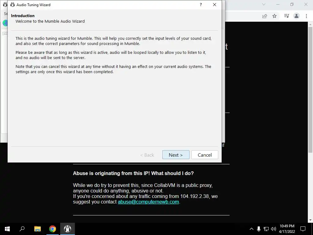Click 'Welcome to the Mumble Audio Wizard' subtitle
This screenshot has width=313, height=235.
point(50,21)
